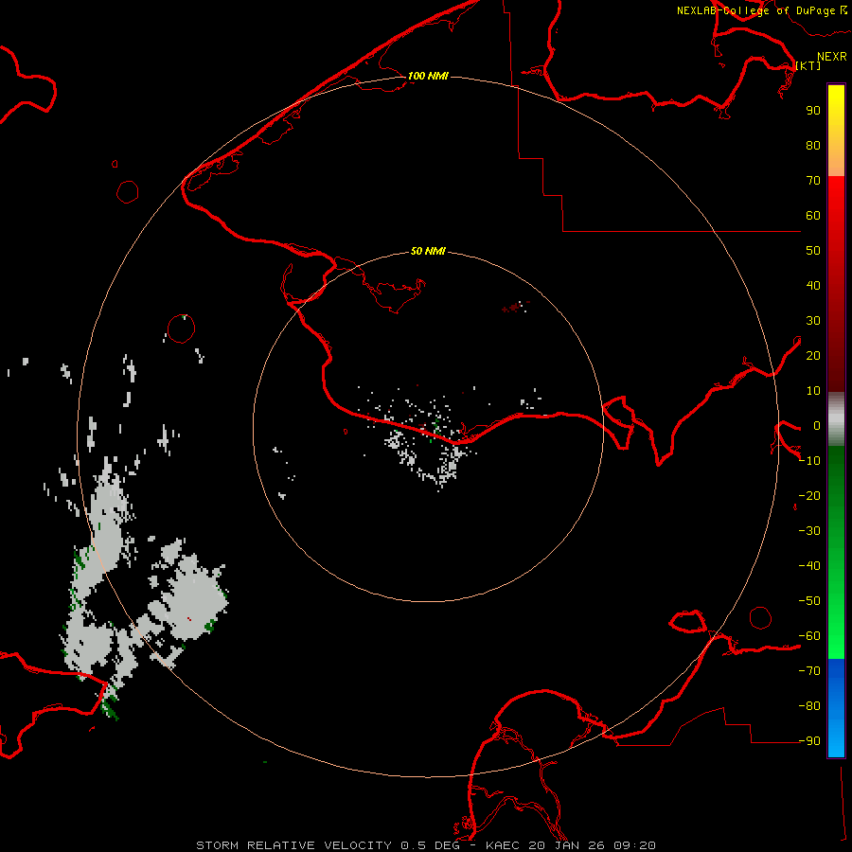Click the 30 value on velocity scale
This screenshot has height=852, width=852.
813,321
